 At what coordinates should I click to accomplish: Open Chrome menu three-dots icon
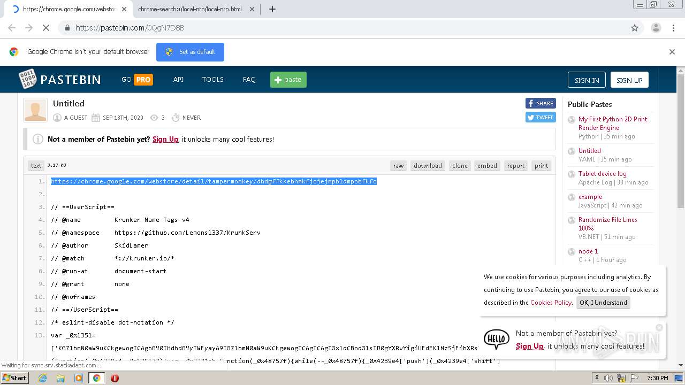673,28
